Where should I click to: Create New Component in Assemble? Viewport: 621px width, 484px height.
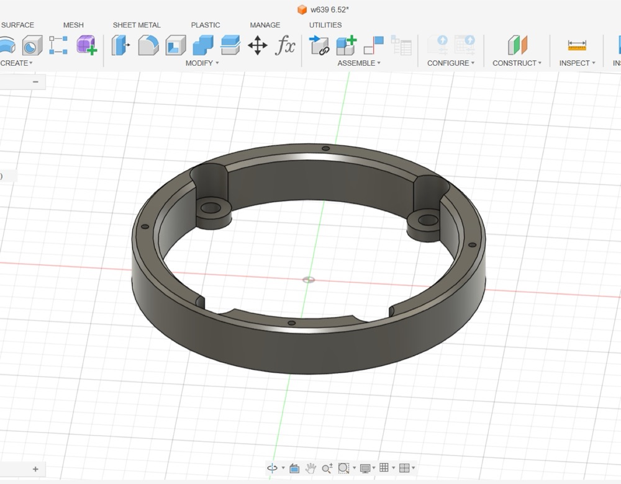click(x=347, y=45)
